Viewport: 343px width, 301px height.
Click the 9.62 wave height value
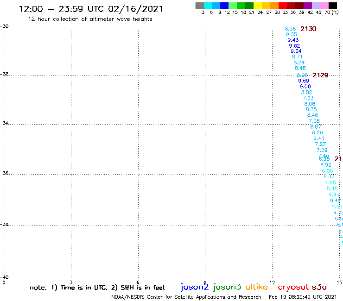coord(294,46)
